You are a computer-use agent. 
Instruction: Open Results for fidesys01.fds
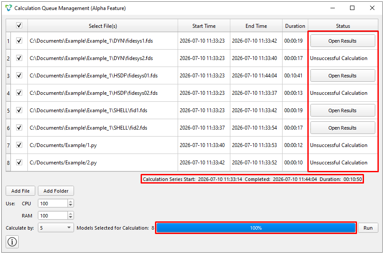(x=343, y=76)
